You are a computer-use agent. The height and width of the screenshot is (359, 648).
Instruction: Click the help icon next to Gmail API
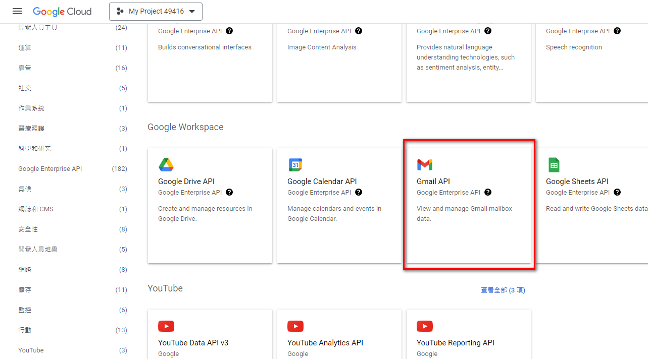pos(488,192)
